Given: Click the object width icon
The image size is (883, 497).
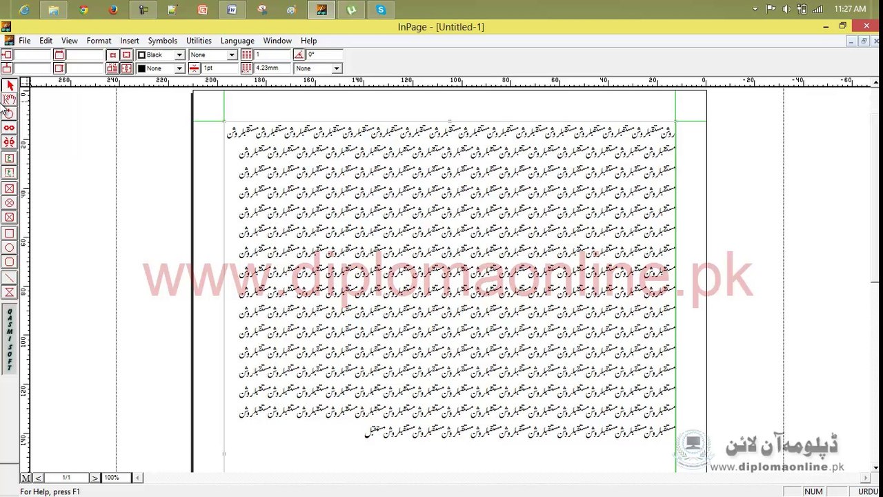Looking at the screenshot, I should (59, 55).
